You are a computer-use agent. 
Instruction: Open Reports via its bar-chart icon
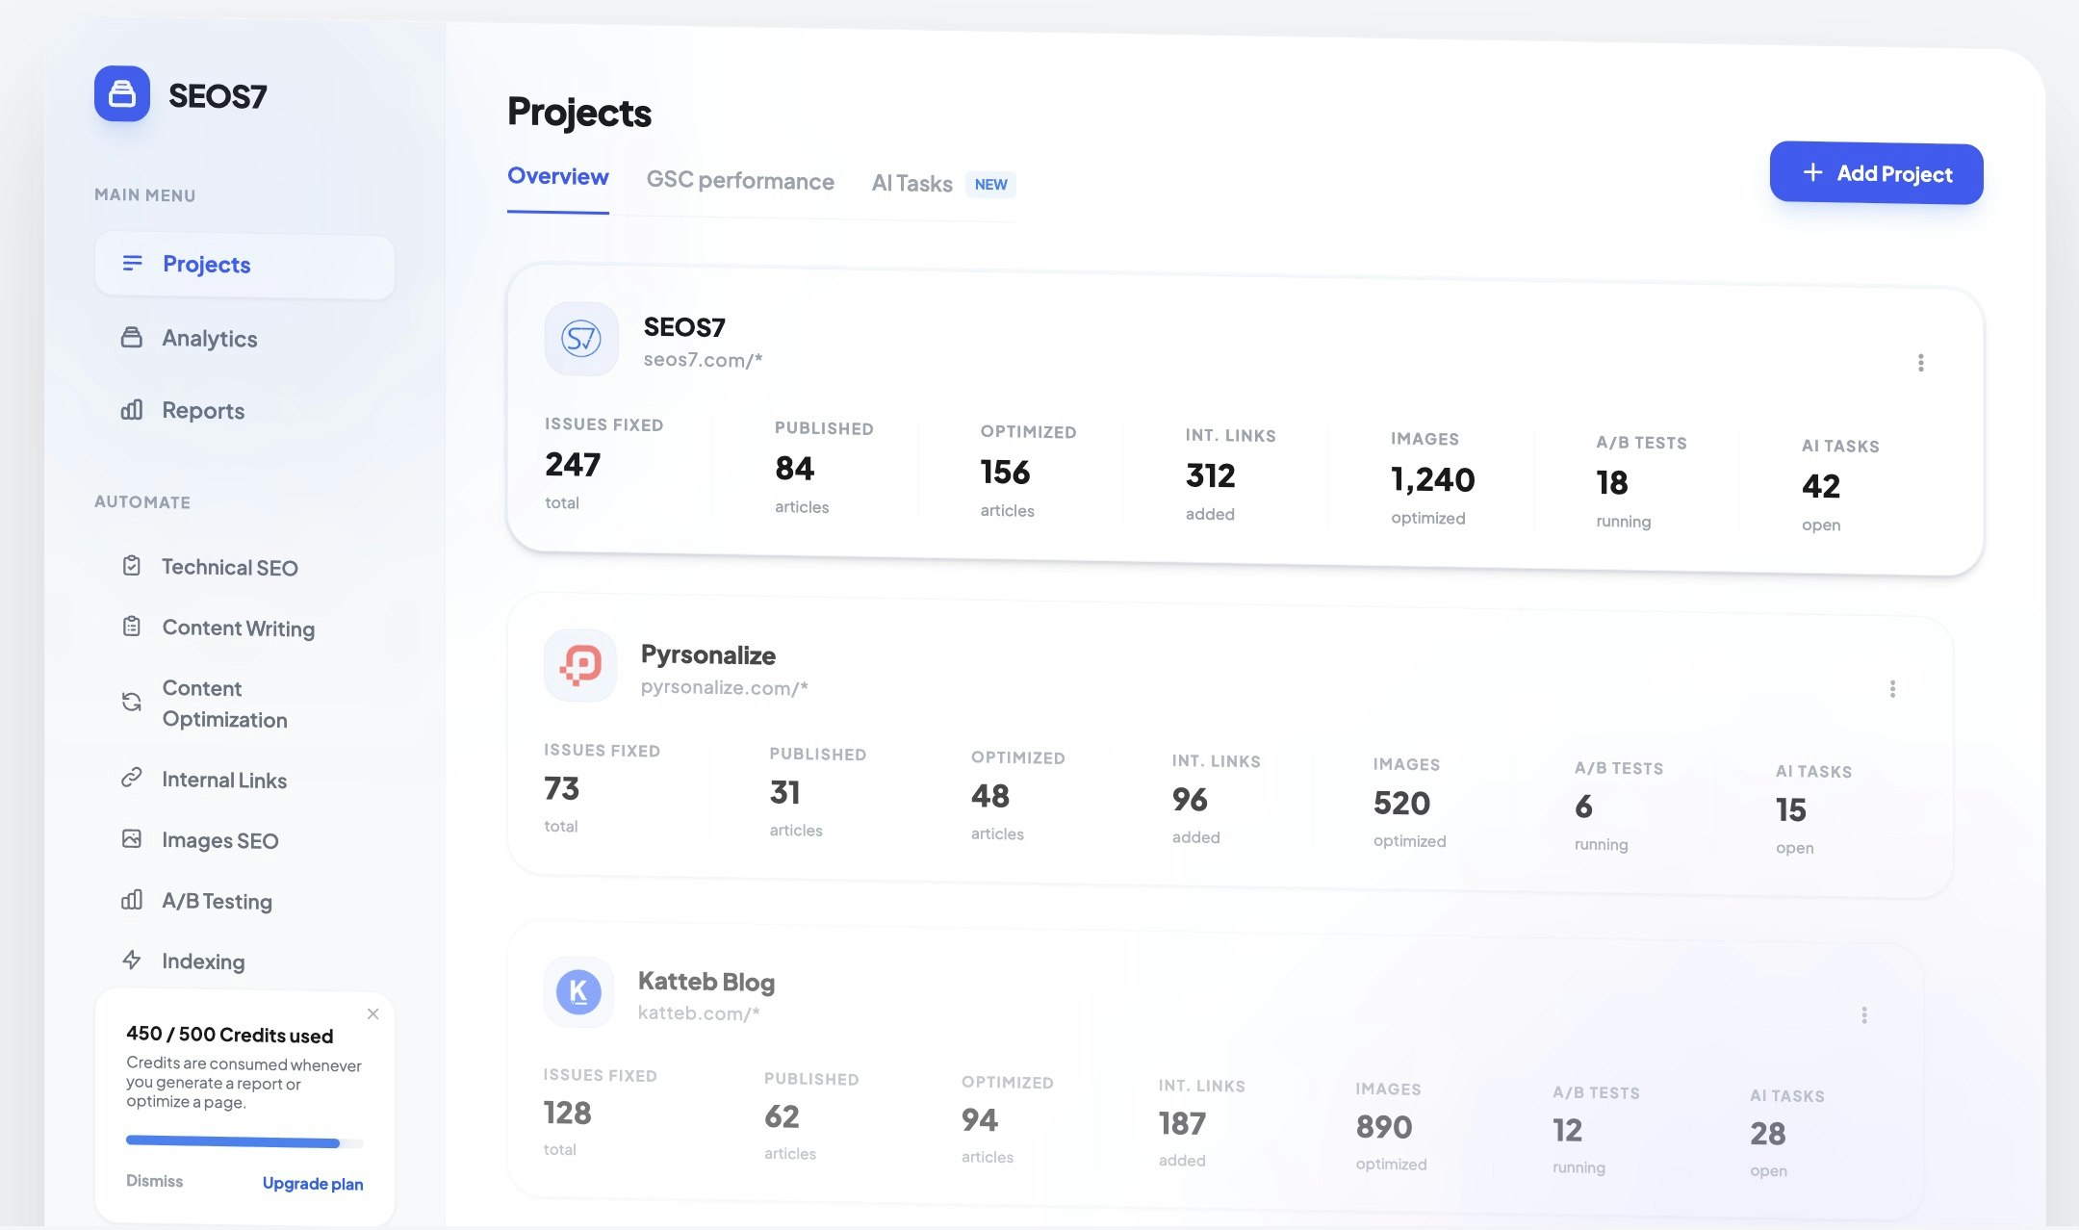pyautogui.click(x=133, y=411)
